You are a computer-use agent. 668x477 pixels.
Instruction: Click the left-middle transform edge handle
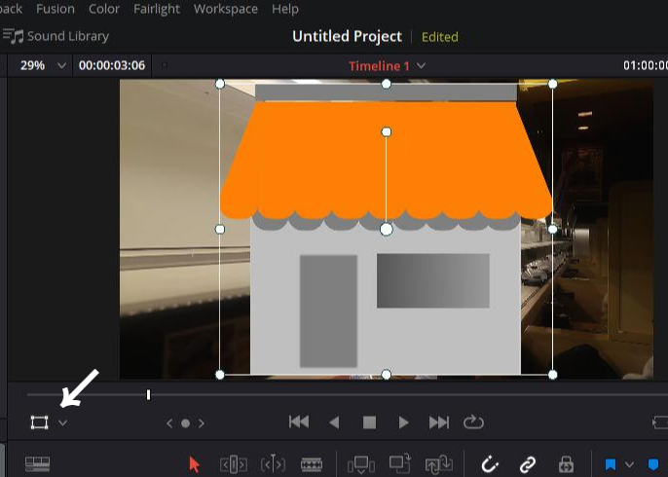[x=220, y=230]
